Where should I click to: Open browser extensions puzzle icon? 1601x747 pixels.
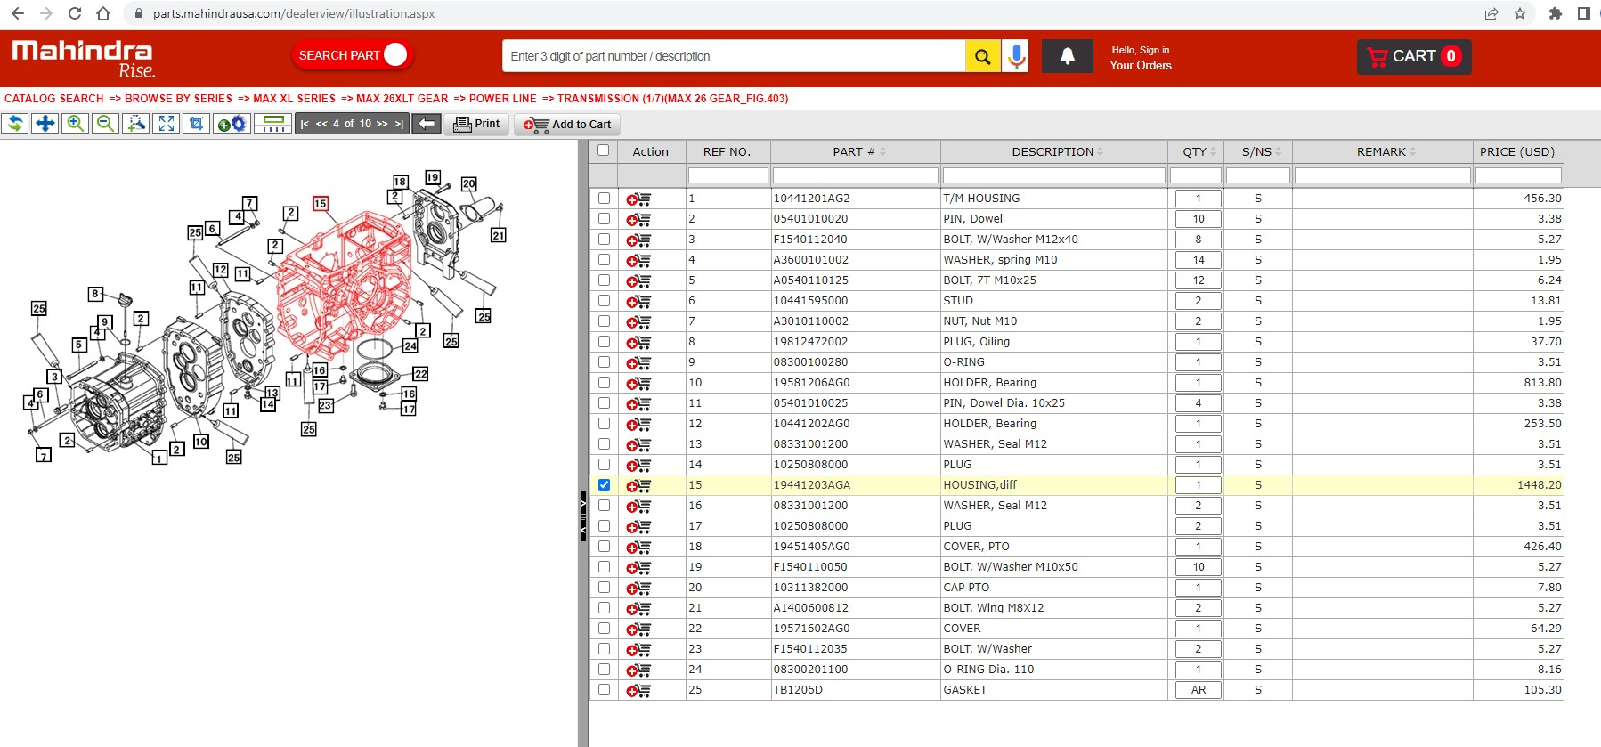1556,13
